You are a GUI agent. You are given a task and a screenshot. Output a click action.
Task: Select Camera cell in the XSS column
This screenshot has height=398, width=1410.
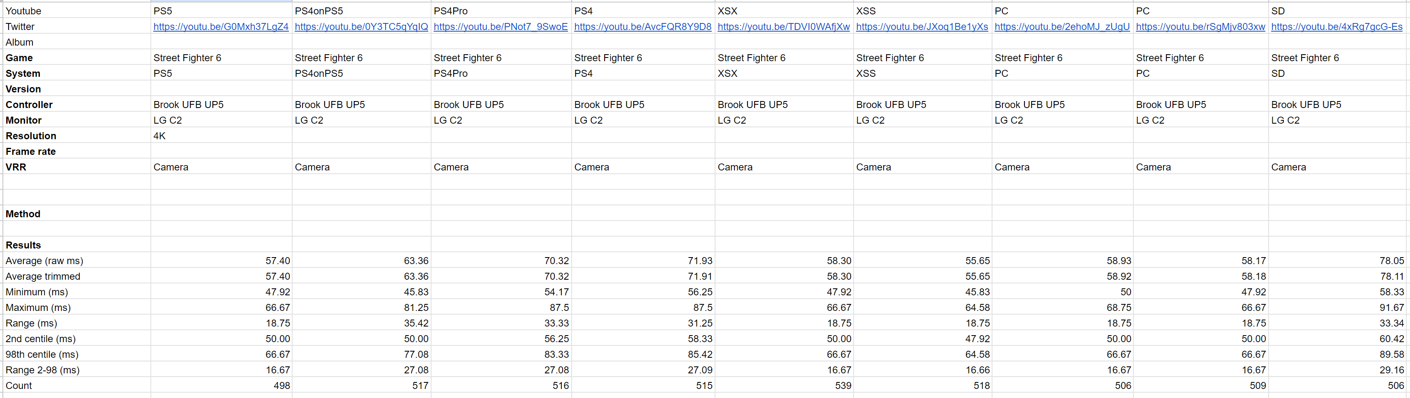[923, 167]
